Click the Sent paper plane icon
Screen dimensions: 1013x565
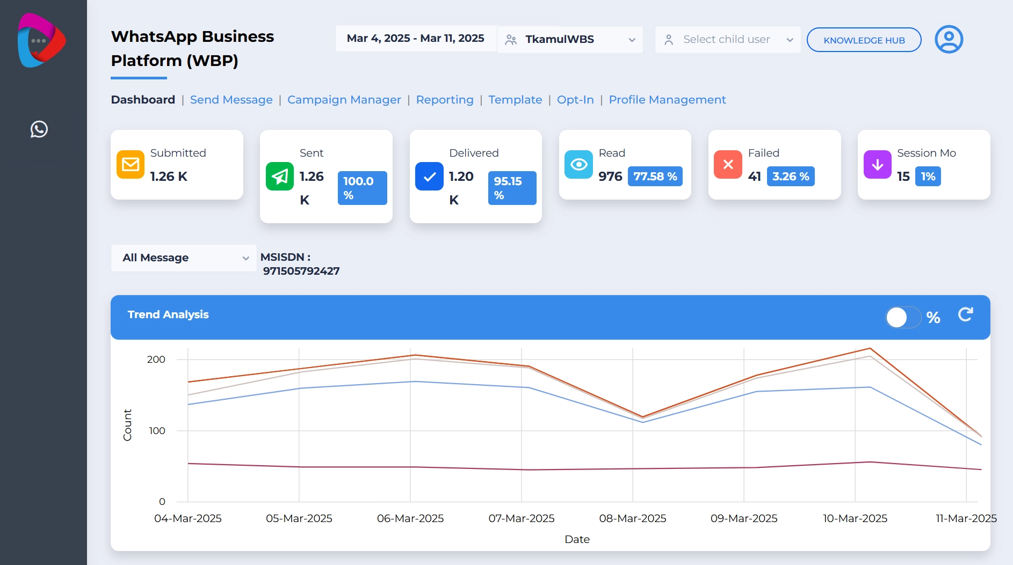point(280,176)
